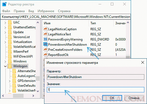147x104 pixels.
Task: Click the tree pane scroll left arrow
Action: pyautogui.click(x=3, y=96)
